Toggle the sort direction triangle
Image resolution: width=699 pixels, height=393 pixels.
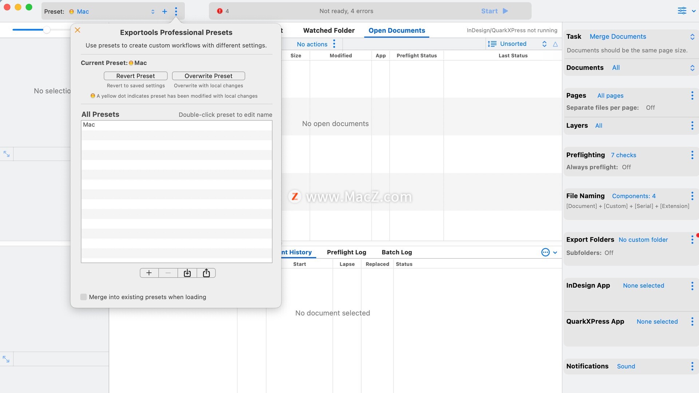click(555, 44)
